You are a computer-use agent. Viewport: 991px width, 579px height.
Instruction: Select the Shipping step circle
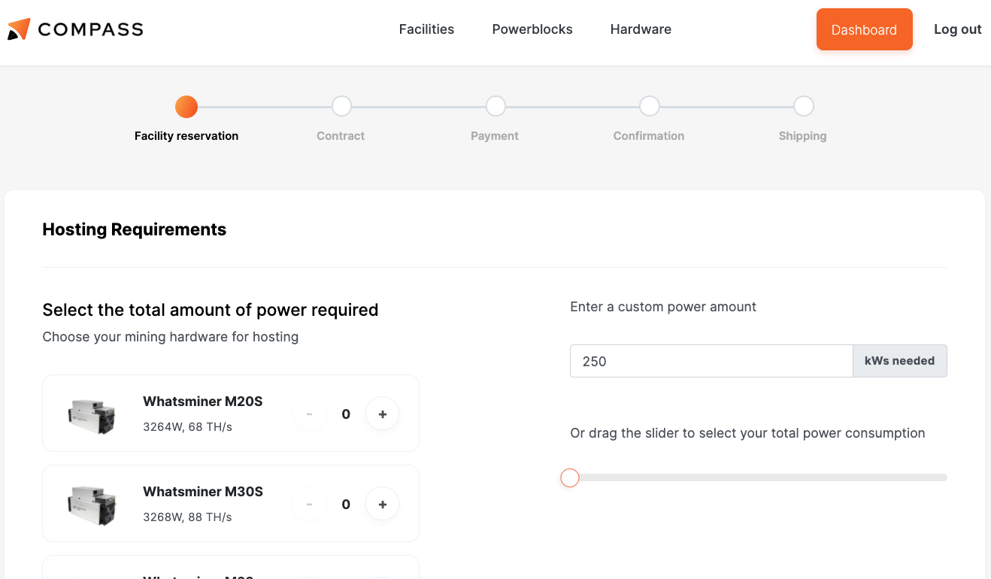point(803,107)
